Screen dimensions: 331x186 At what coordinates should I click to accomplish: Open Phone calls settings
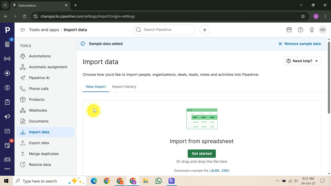(x=46, y=89)
